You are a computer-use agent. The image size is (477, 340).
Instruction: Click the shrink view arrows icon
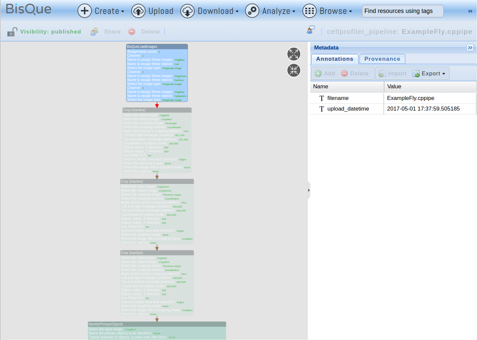point(294,70)
